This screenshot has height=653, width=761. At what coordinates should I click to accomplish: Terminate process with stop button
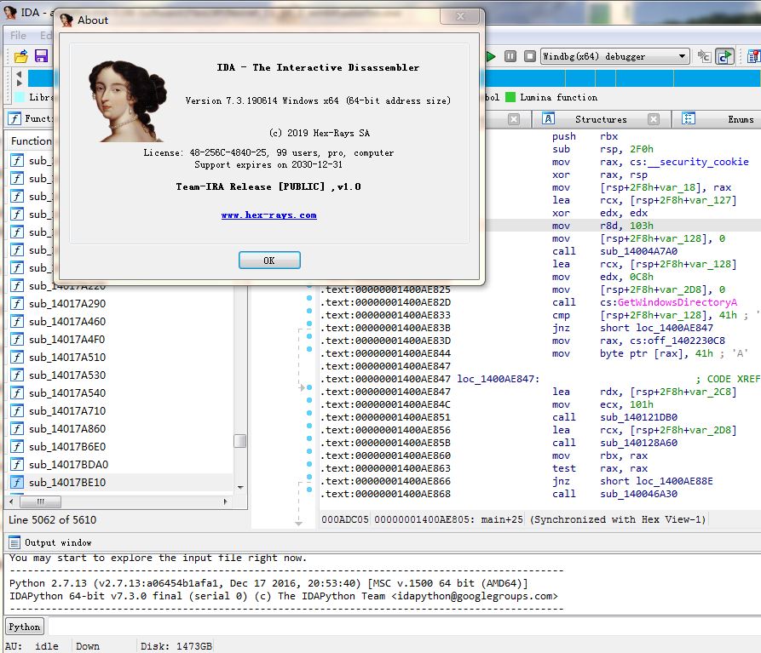click(530, 56)
